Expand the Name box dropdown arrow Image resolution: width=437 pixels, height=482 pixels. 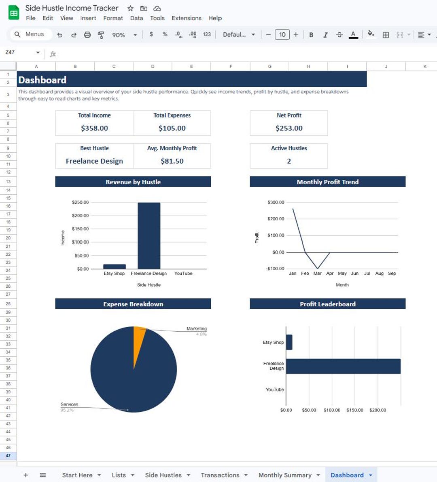click(x=38, y=53)
